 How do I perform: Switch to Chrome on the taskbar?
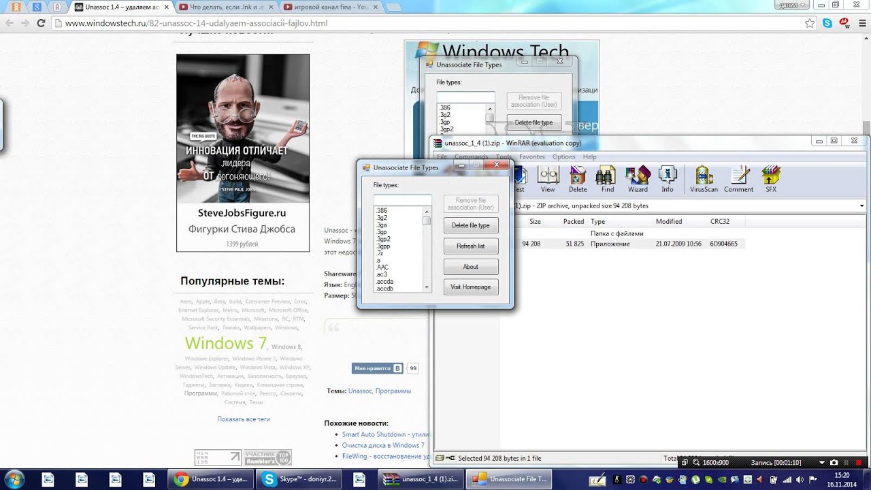coord(210,479)
